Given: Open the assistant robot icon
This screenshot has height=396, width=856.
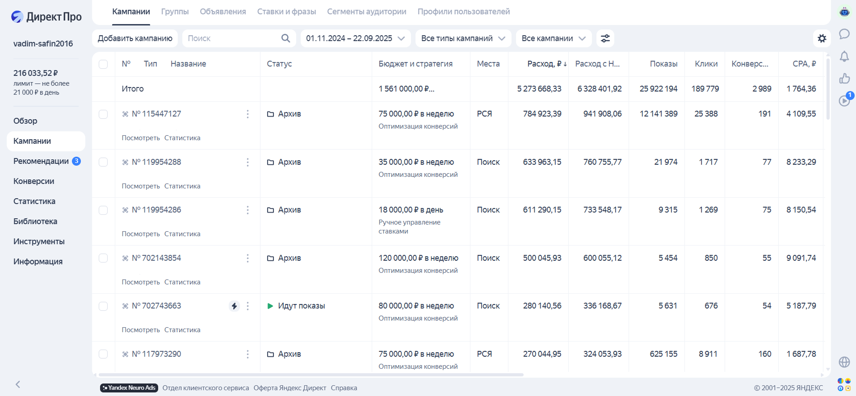Looking at the screenshot, I should (x=844, y=12).
